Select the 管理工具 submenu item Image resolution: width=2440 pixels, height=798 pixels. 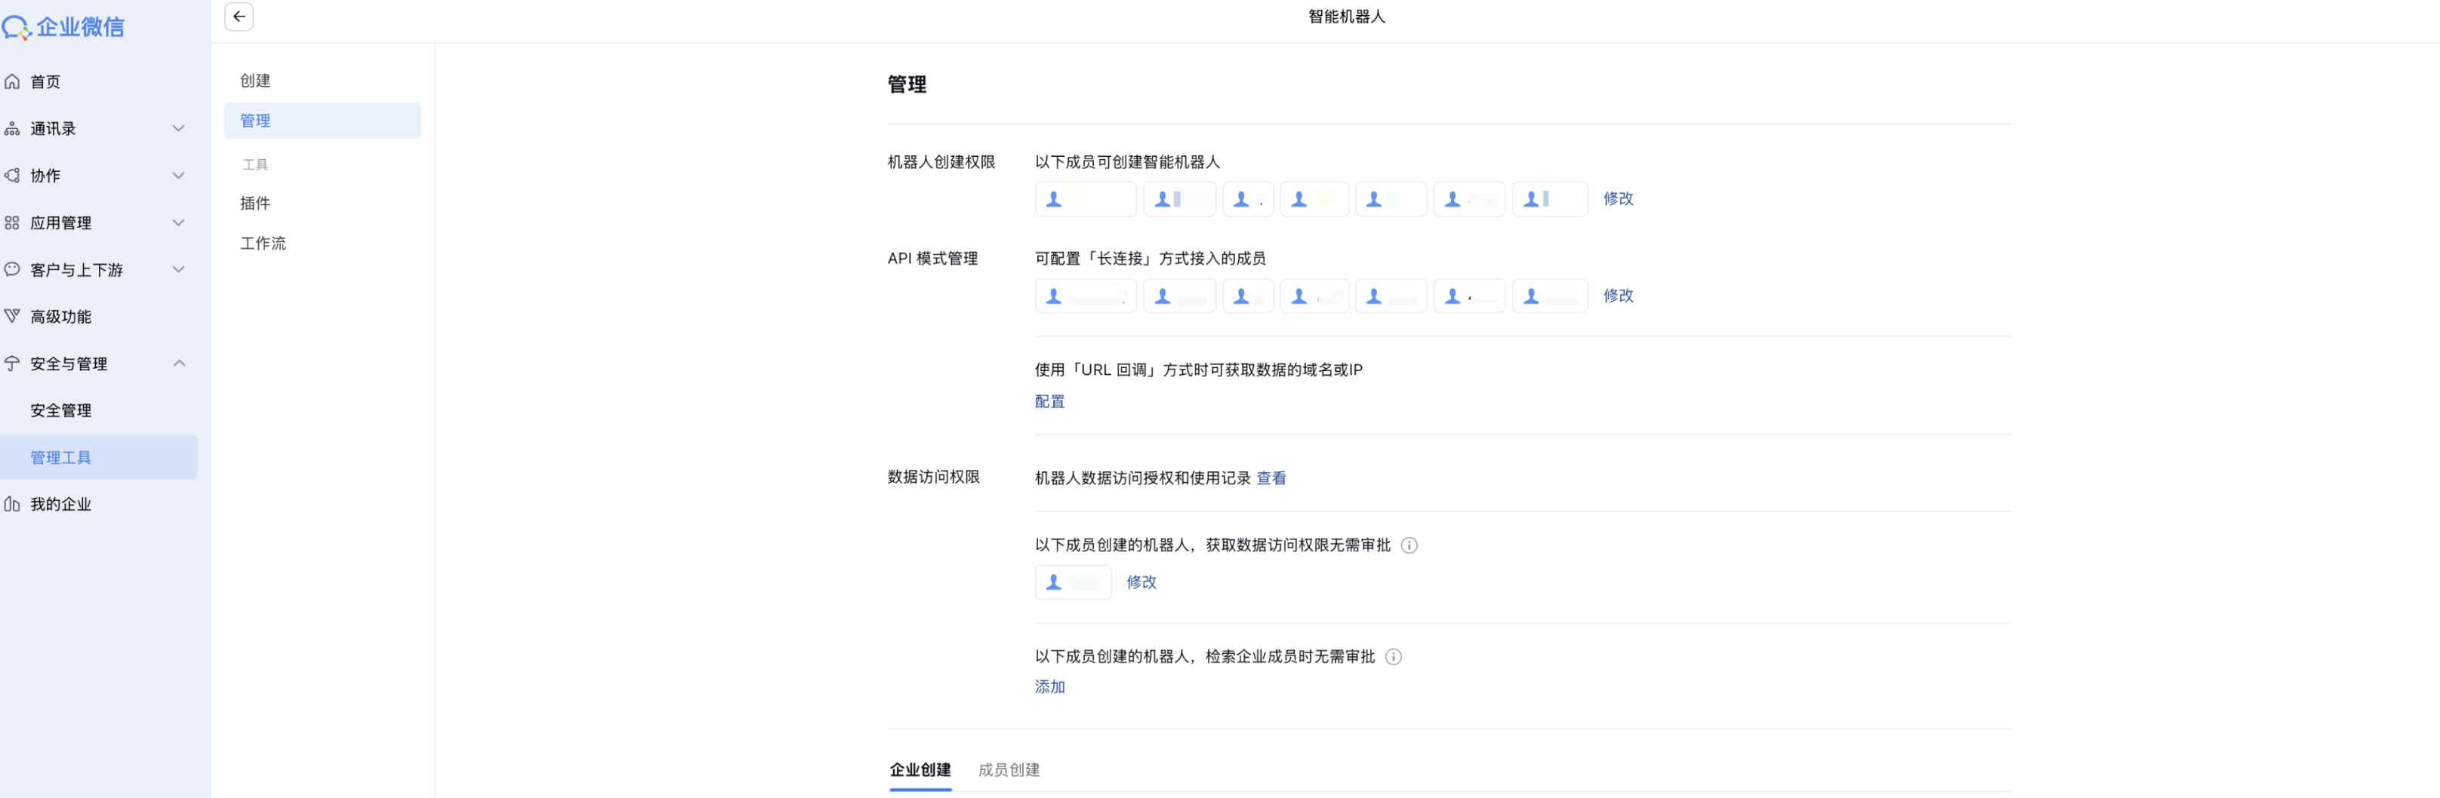pyautogui.click(x=98, y=457)
